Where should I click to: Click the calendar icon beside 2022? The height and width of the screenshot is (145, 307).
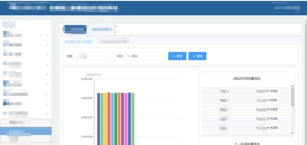pyautogui.click(x=129, y=56)
